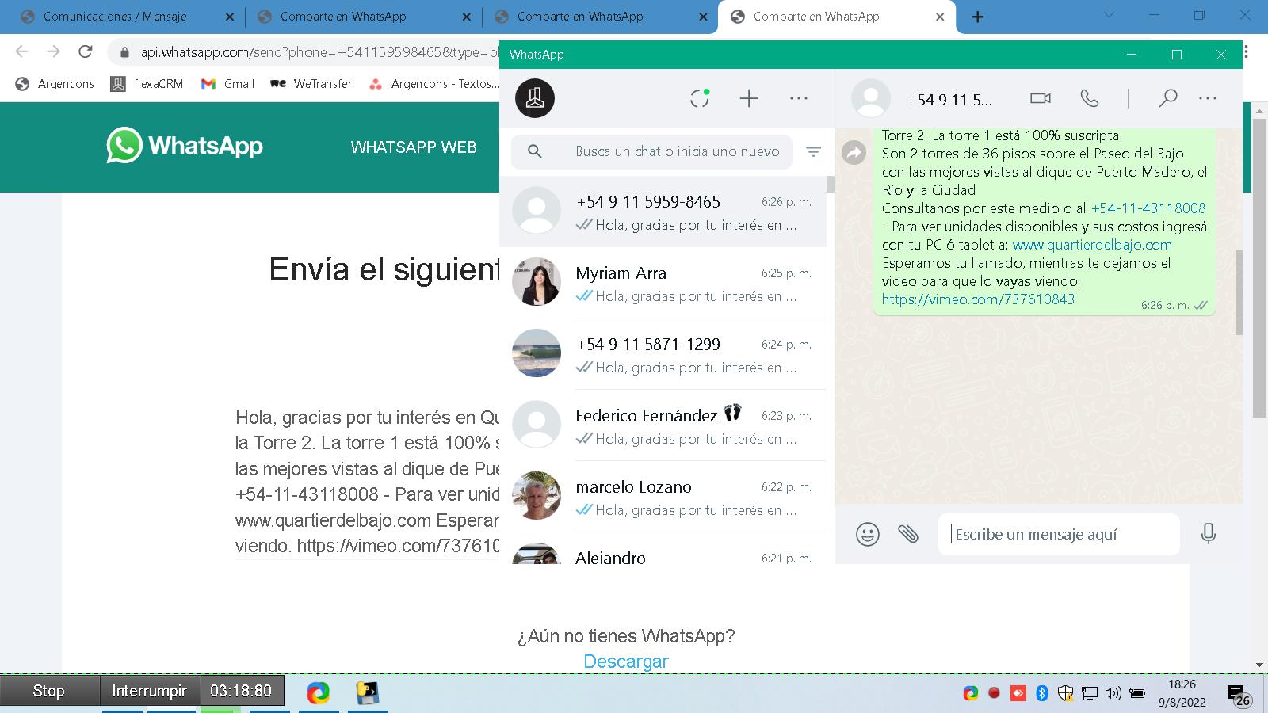Click the message field 'Escribe un mensaje aquí'

1059,534
